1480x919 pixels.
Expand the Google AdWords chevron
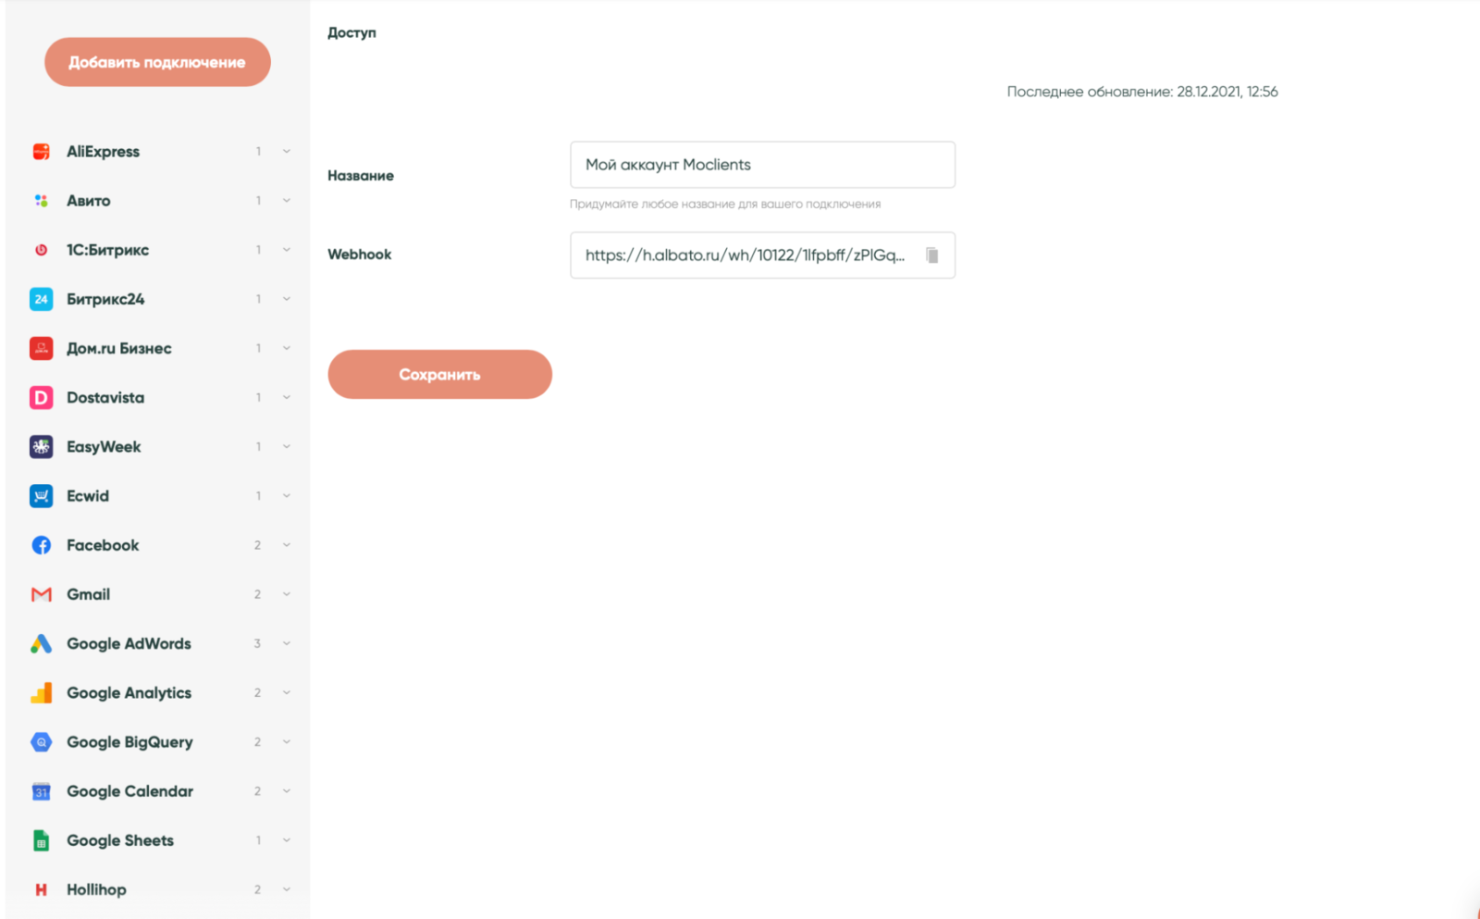point(287,643)
